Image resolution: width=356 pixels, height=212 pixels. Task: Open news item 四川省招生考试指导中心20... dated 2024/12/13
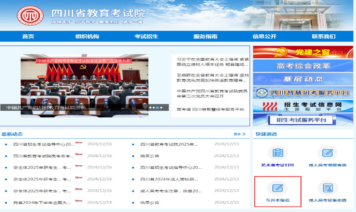pyautogui.click(x=171, y=168)
